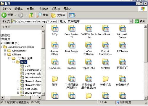Select Documents and Settings in tree
The height and width of the screenshot is (106, 148).
(21, 47)
